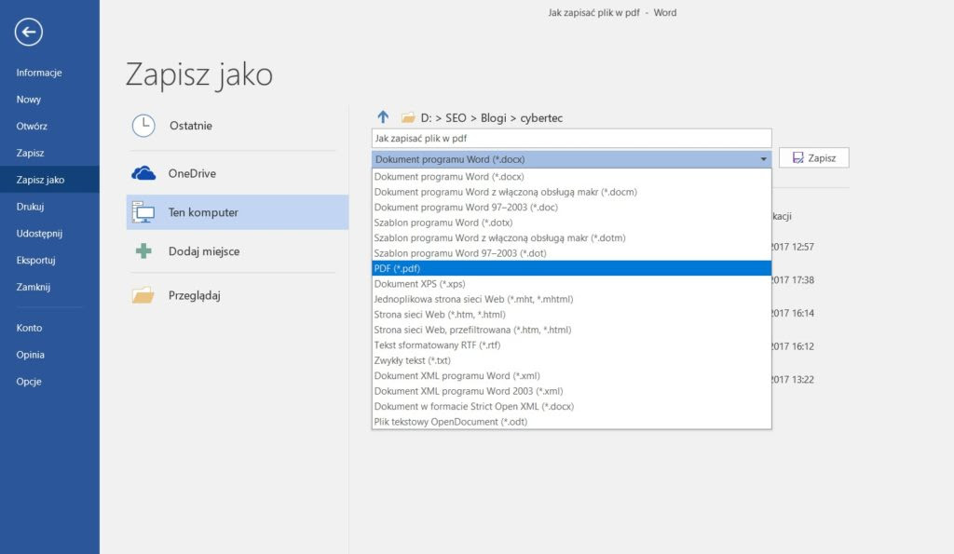954x554 pixels.
Task: Choose Dokument programu Word 97–2003 (*.doc)
Action: (571, 207)
